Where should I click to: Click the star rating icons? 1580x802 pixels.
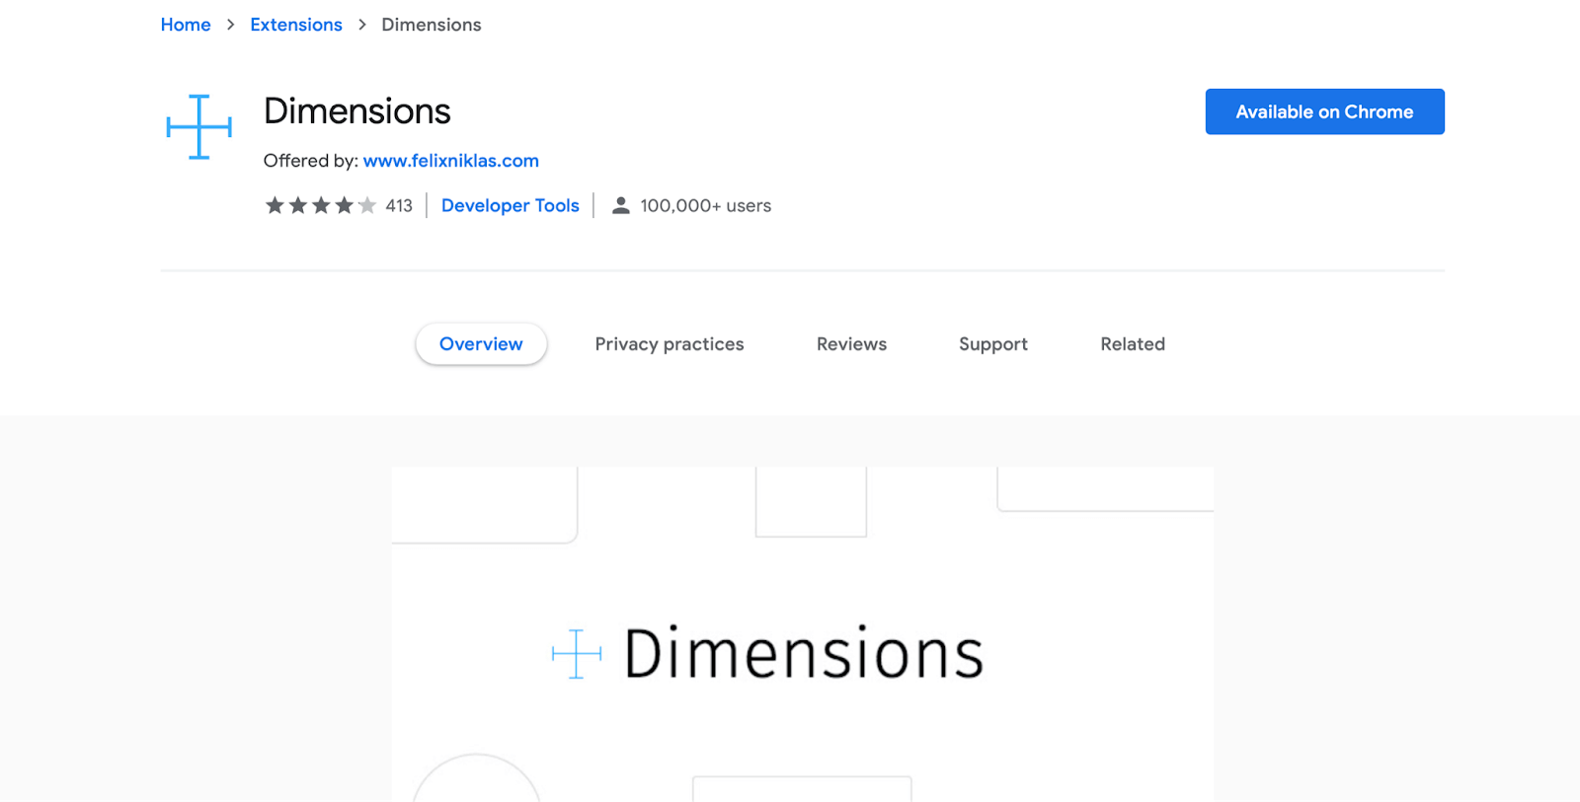(x=321, y=205)
